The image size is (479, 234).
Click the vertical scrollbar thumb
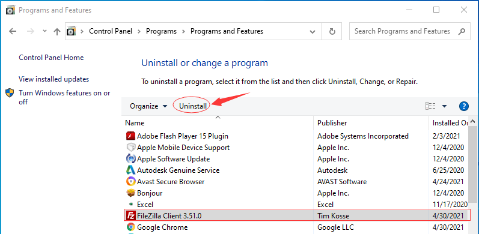coord(472,164)
